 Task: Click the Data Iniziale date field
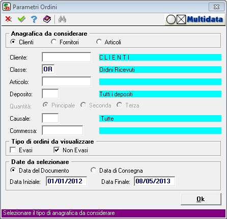66,181
